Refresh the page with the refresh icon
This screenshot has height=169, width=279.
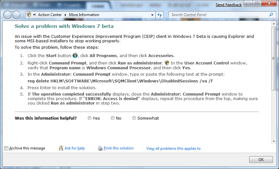(x=160, y=15)
